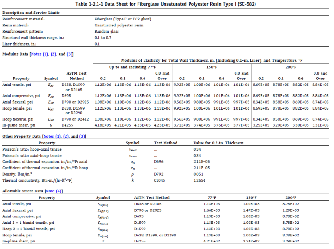Click the (2) link in Other Property Data
334x249 pixels.
tap(65, 136)
